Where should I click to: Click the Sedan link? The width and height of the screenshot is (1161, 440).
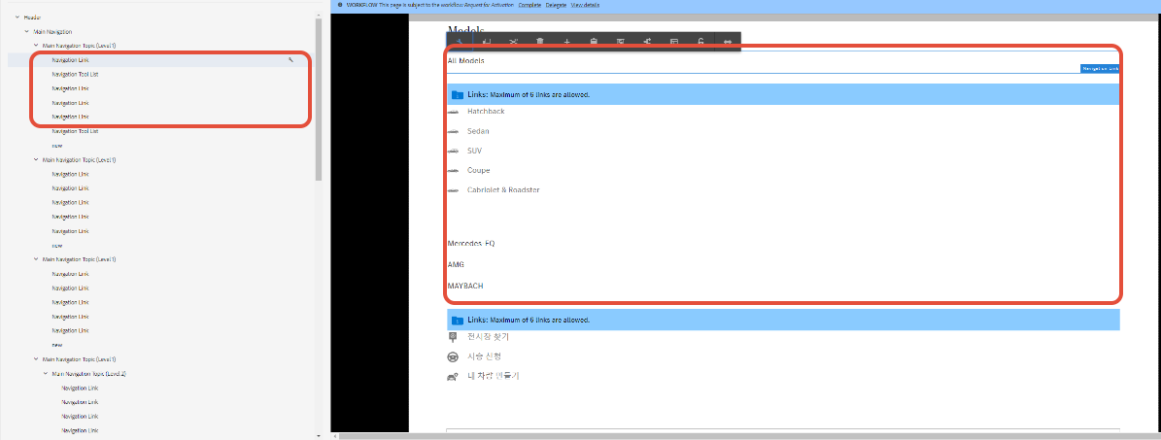[x=478, y=131]
